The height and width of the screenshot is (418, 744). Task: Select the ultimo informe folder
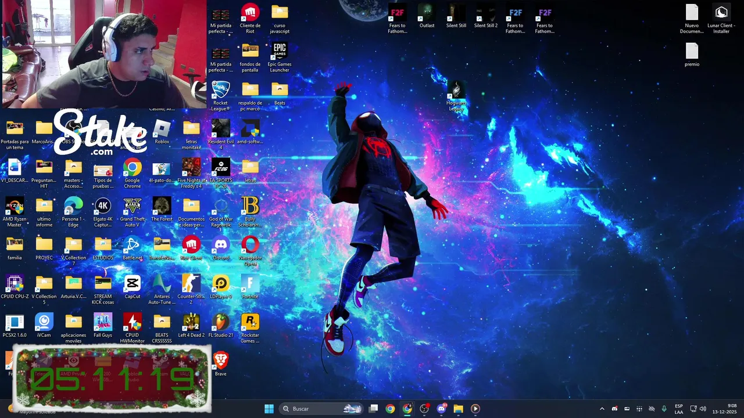pos(44,212)
